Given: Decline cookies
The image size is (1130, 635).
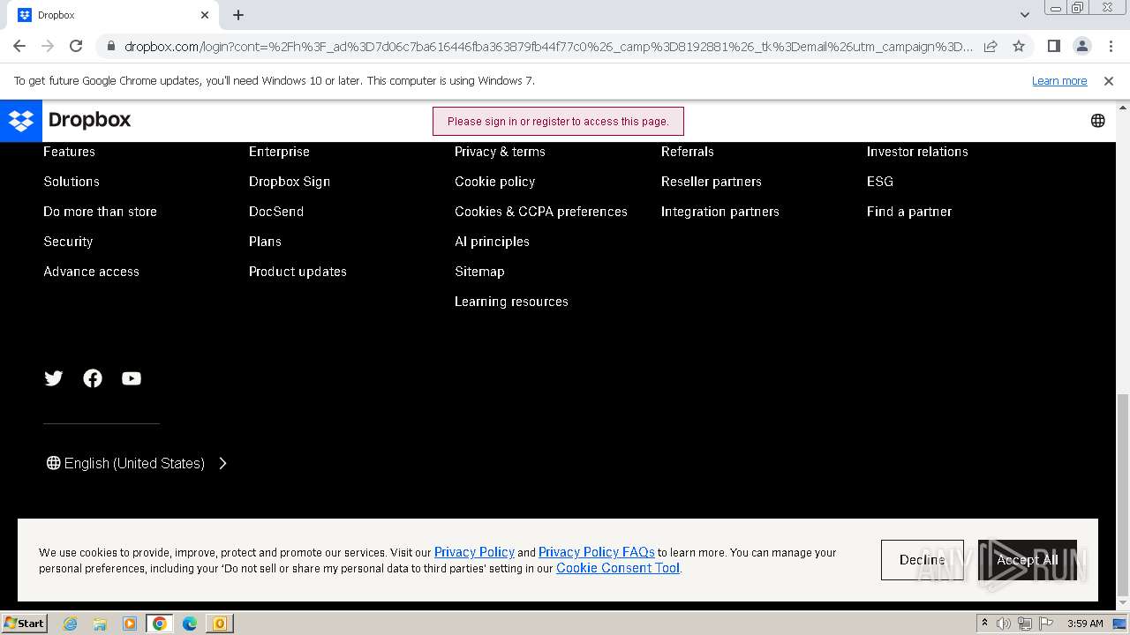Looking at the screenshot, I should pyautogui.click(x=923, y=560).
